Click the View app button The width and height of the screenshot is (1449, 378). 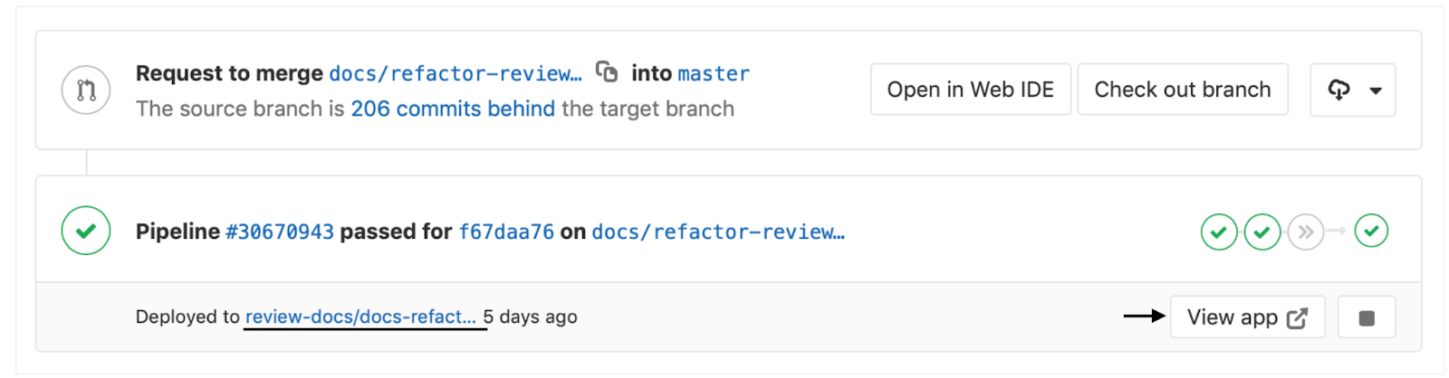1247,317
